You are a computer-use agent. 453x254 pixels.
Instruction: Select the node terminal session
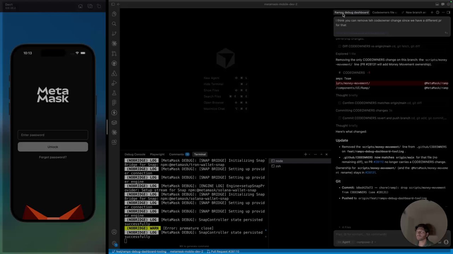pyautogui.click(x=300, y=161)
